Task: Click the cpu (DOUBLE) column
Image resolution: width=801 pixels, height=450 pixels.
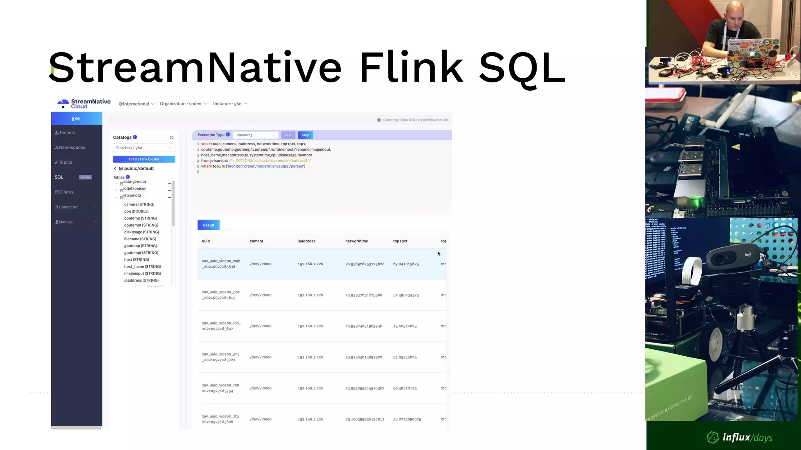Action: coord(136,212)
